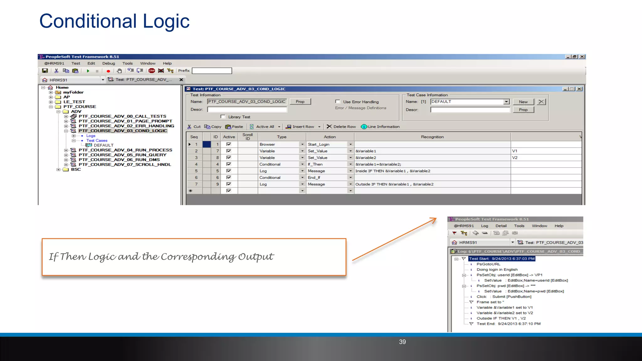
Task: Click the tree icon in log window toolbar
Action: point(464,233)
